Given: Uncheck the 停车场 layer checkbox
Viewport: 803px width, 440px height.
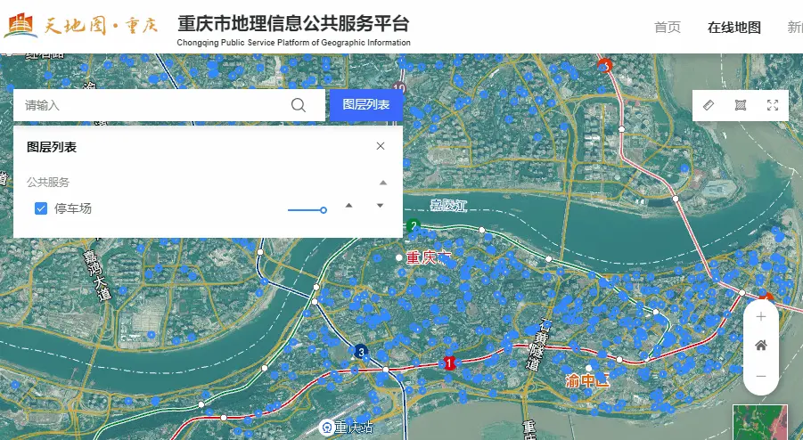Looking at the screenshot, I should point(41,208).
